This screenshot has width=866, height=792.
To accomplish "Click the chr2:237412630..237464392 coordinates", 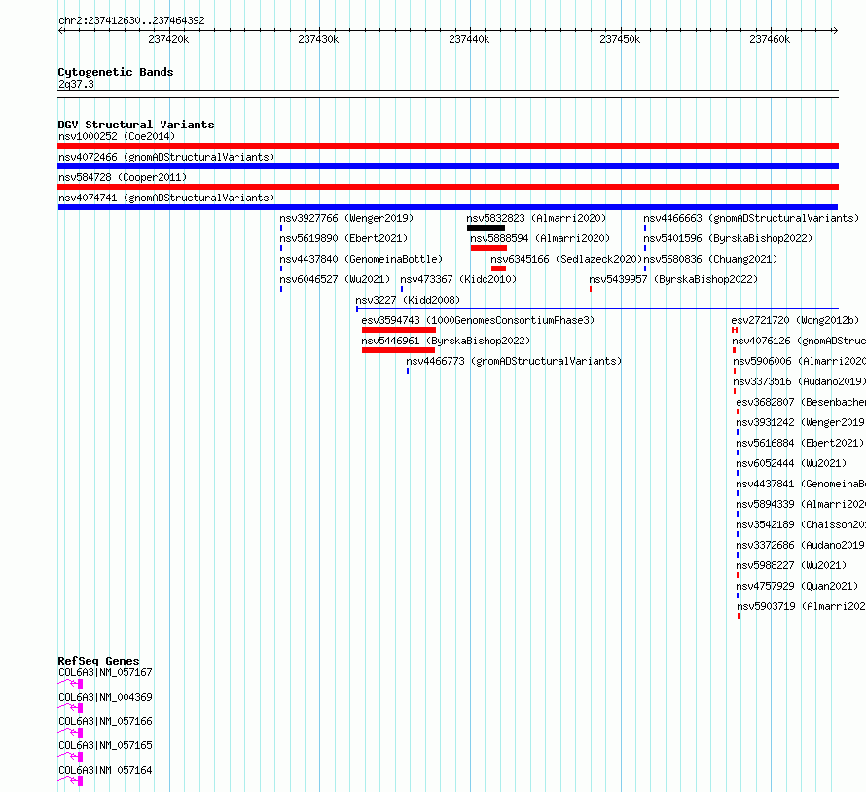I will tap(131, 20).
